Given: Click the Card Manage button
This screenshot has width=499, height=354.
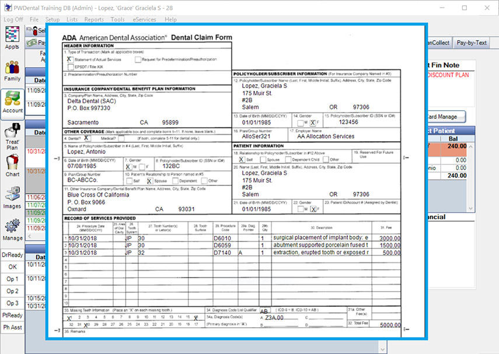Looking at the screenshot, I should tap(447, 117).
